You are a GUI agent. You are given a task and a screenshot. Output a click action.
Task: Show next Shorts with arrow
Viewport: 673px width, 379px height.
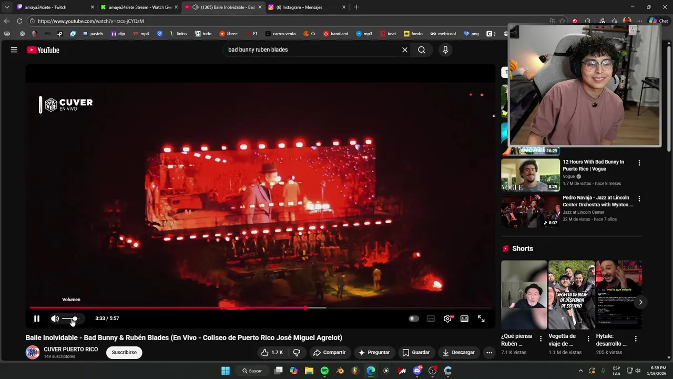point(640,302)
